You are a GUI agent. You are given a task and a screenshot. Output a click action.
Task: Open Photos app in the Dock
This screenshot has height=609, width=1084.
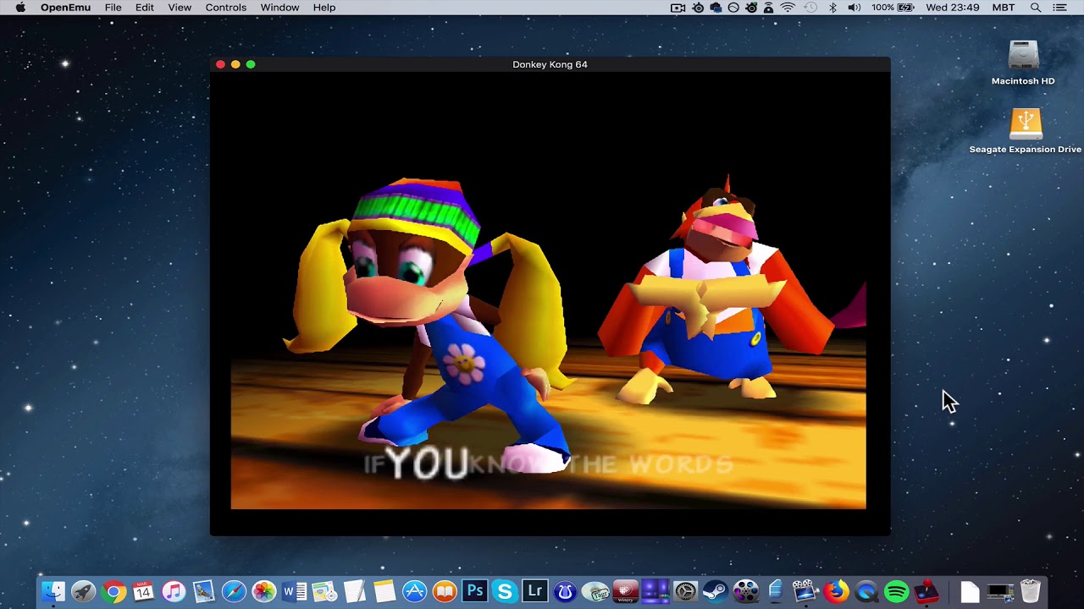click(x=264, y=591)
